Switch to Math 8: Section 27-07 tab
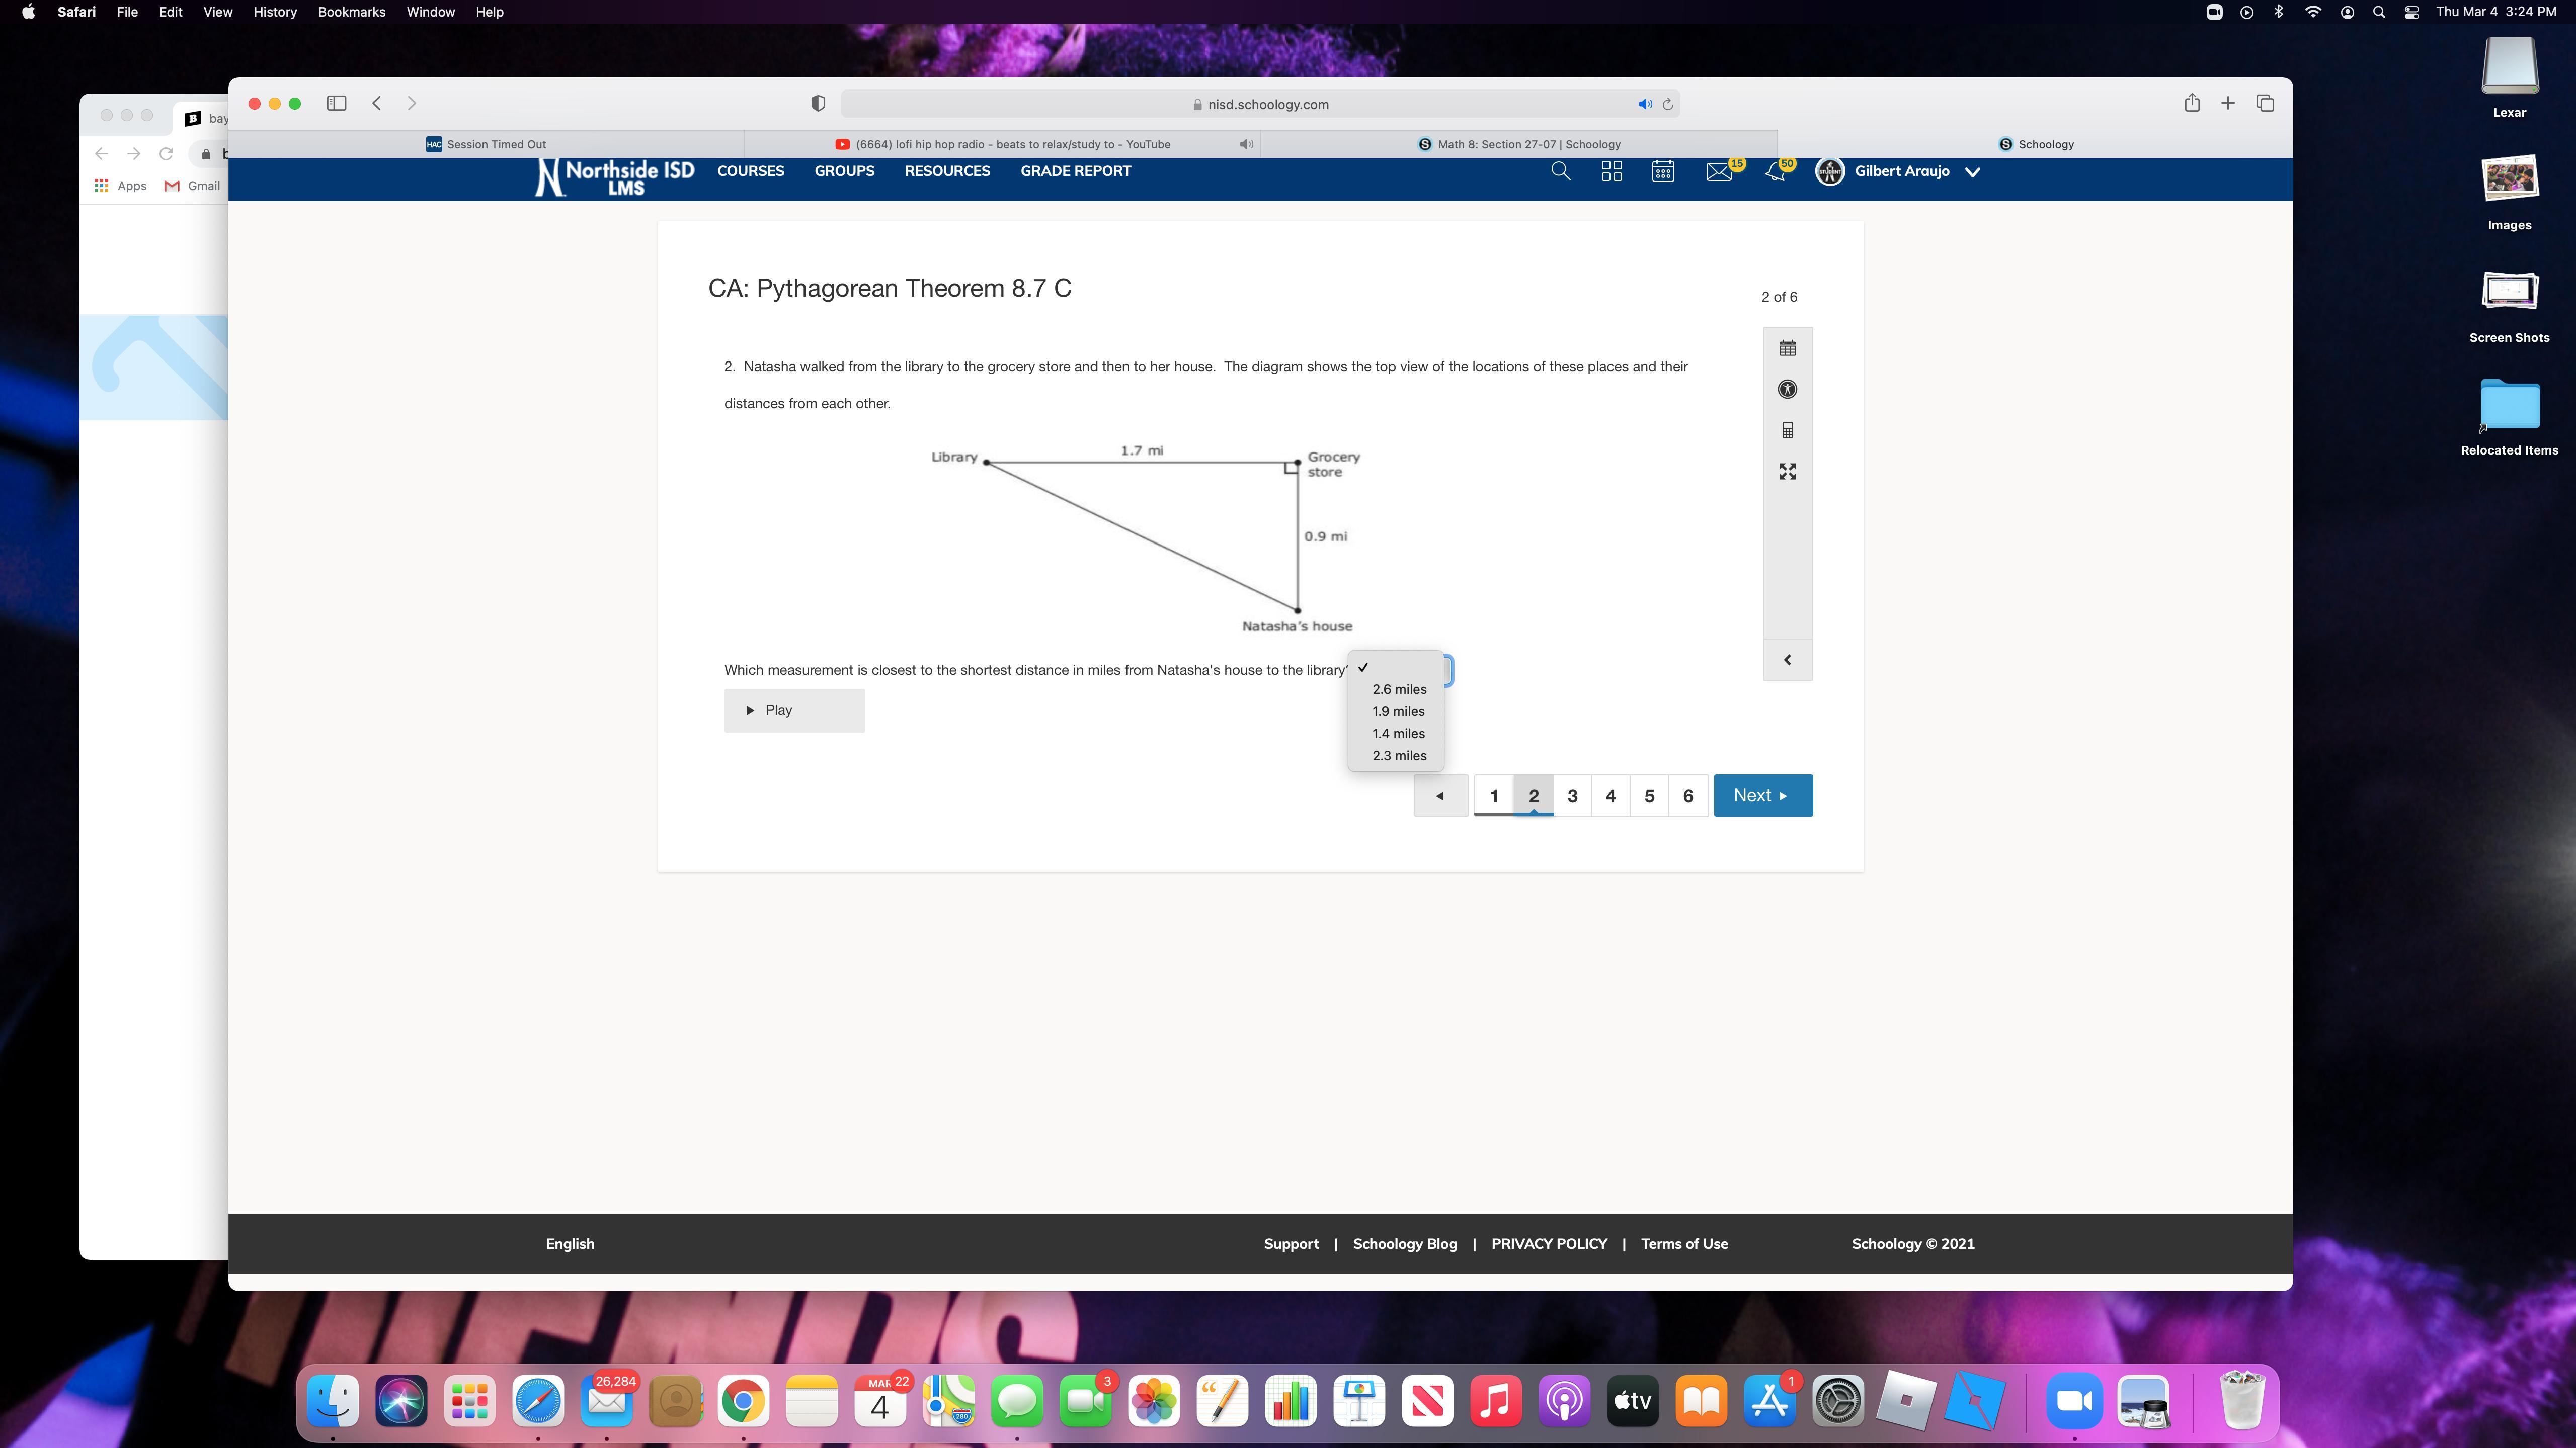This screenshot has width=2576, height=1448. (1519, 144)
